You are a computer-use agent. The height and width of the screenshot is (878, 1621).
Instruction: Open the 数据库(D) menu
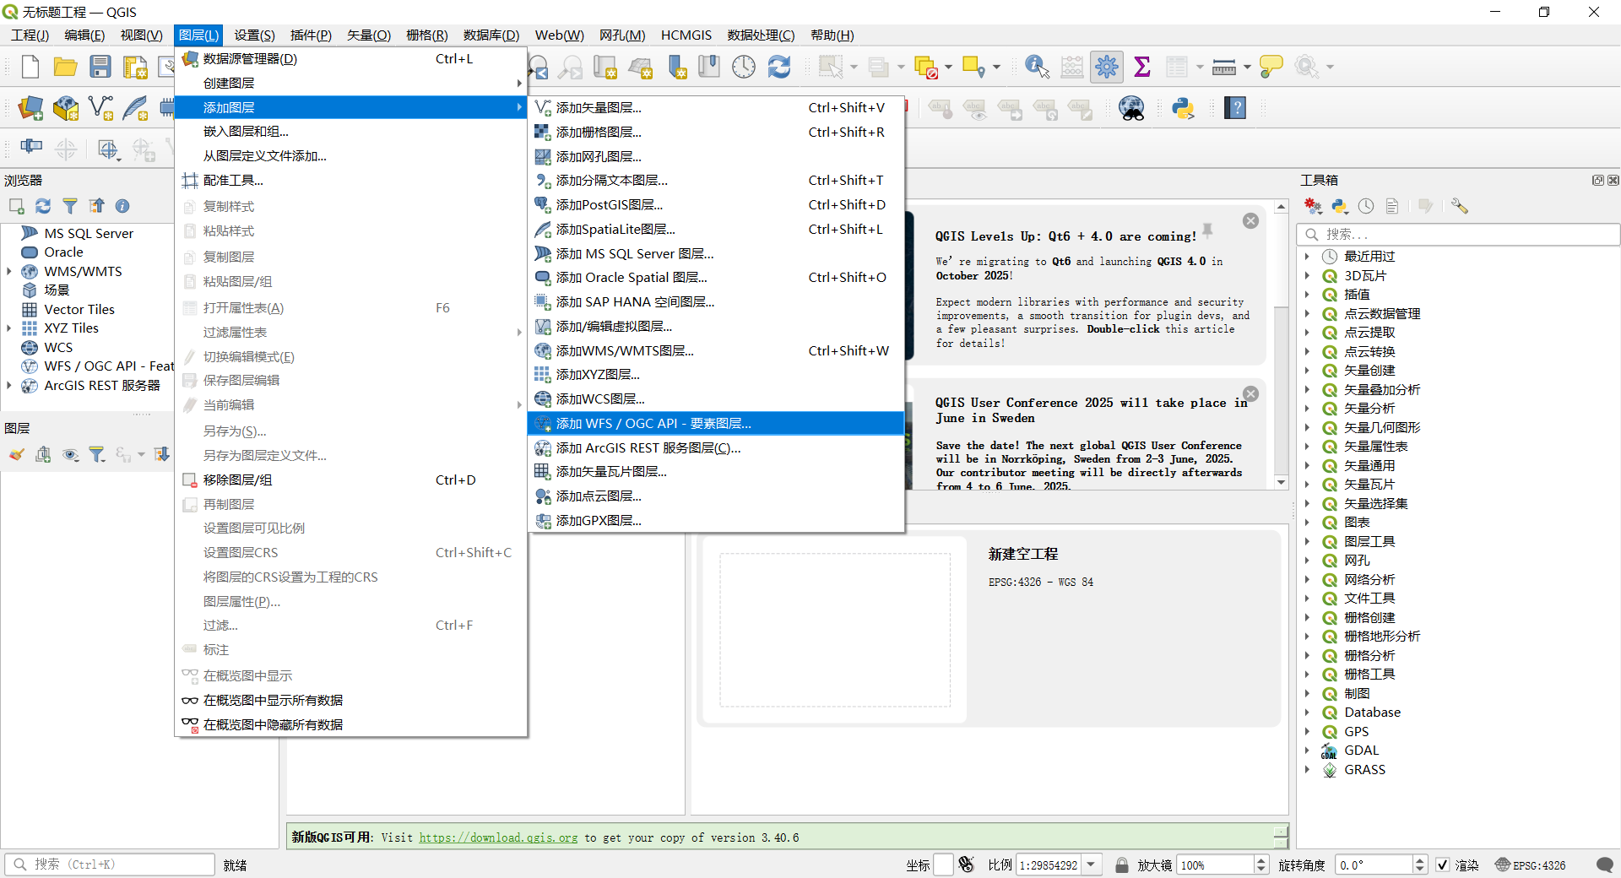coord(491,35)
